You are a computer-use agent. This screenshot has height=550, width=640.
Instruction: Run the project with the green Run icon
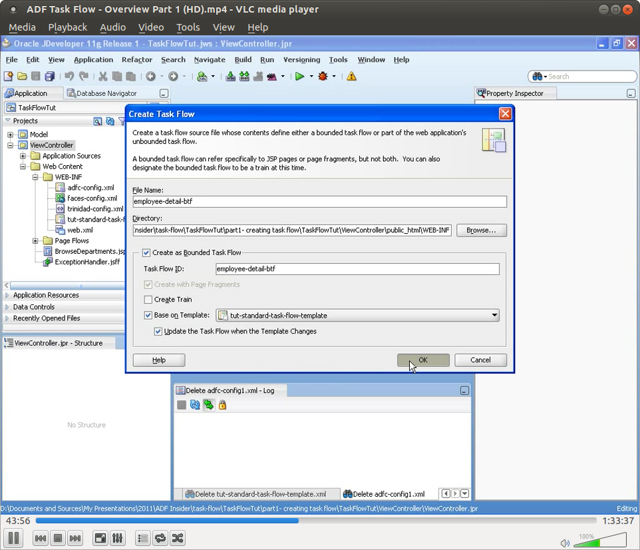coord(299,76)
